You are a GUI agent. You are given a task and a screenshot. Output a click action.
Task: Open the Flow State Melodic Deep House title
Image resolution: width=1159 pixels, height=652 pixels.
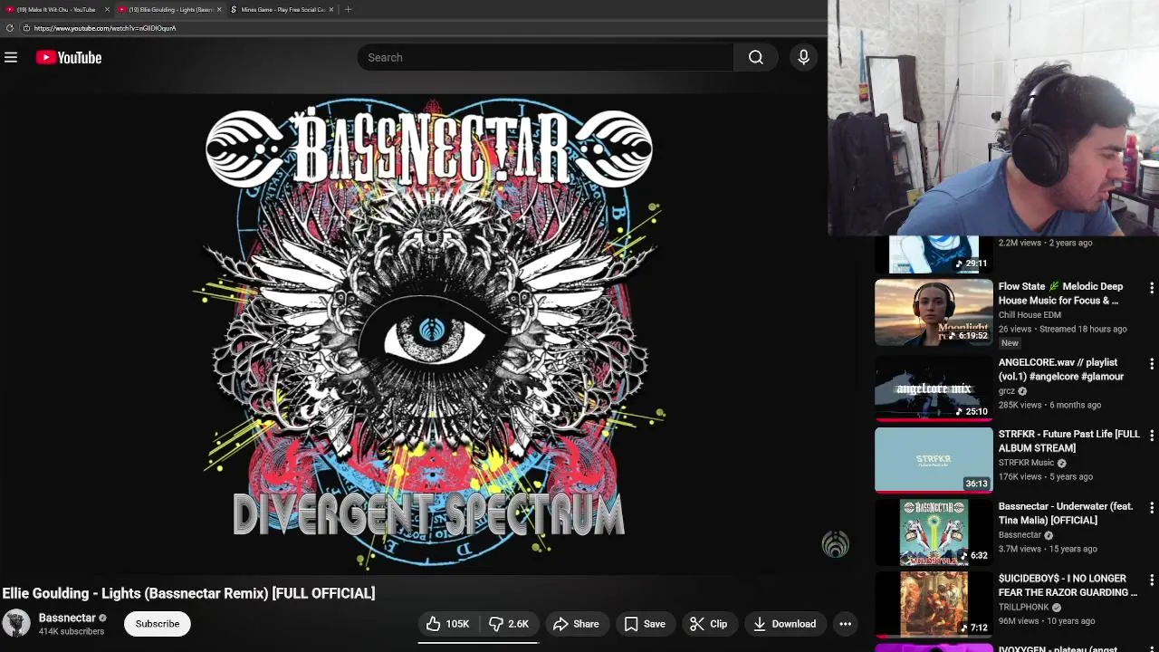click(x=1060, y=293)
